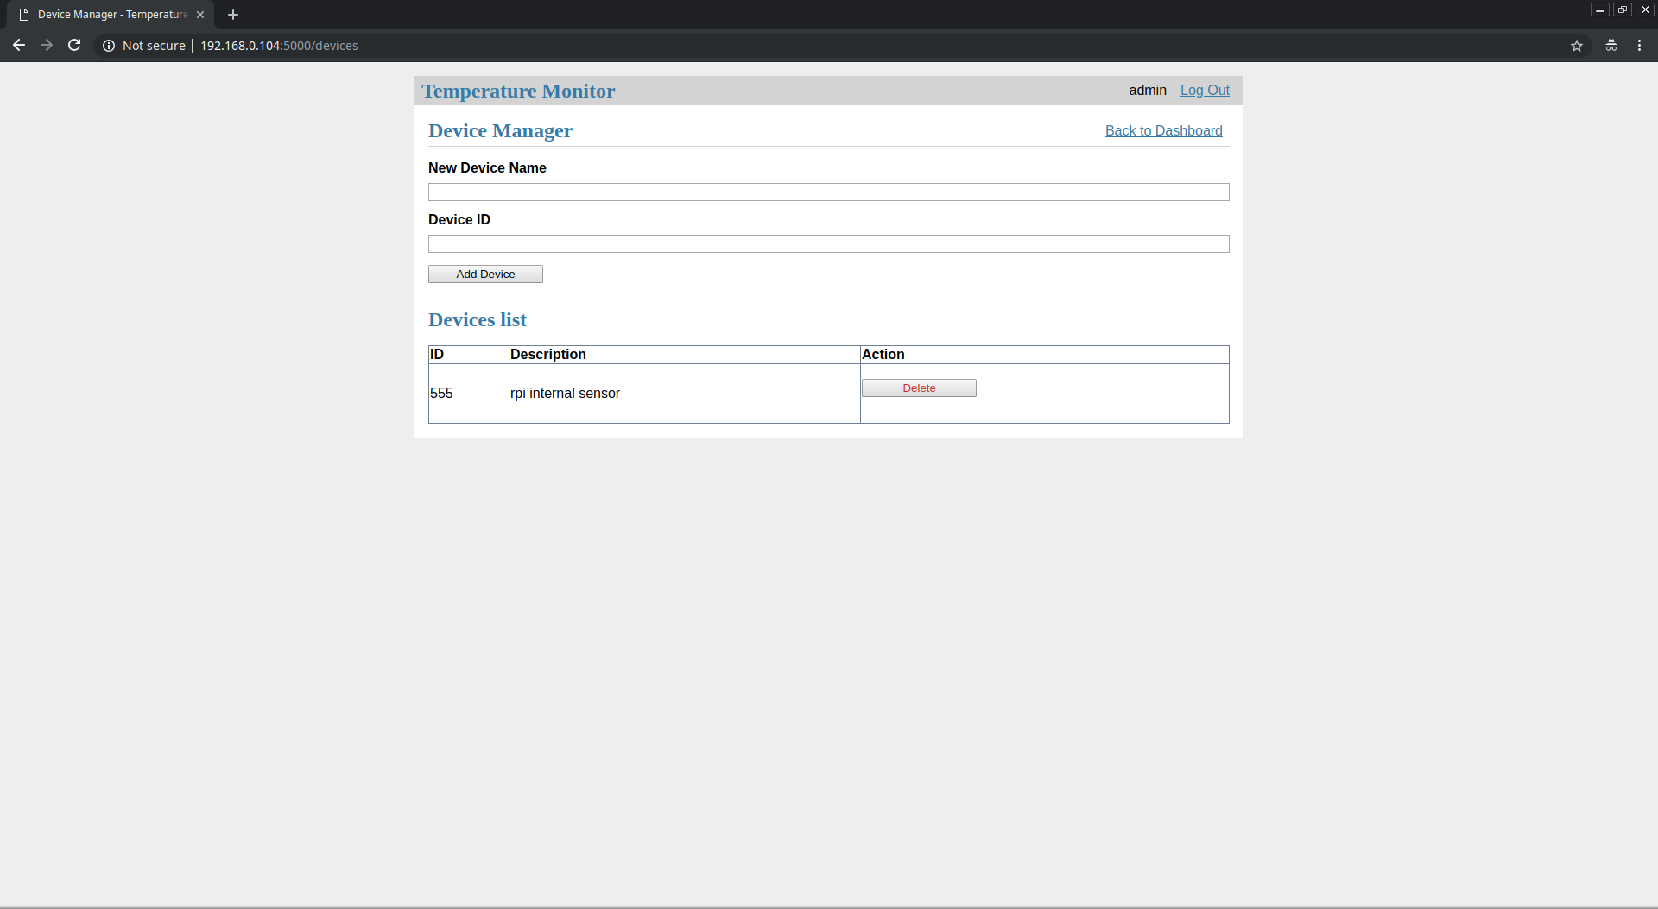Follow the Back to Dashboard link

(1164, 130)
